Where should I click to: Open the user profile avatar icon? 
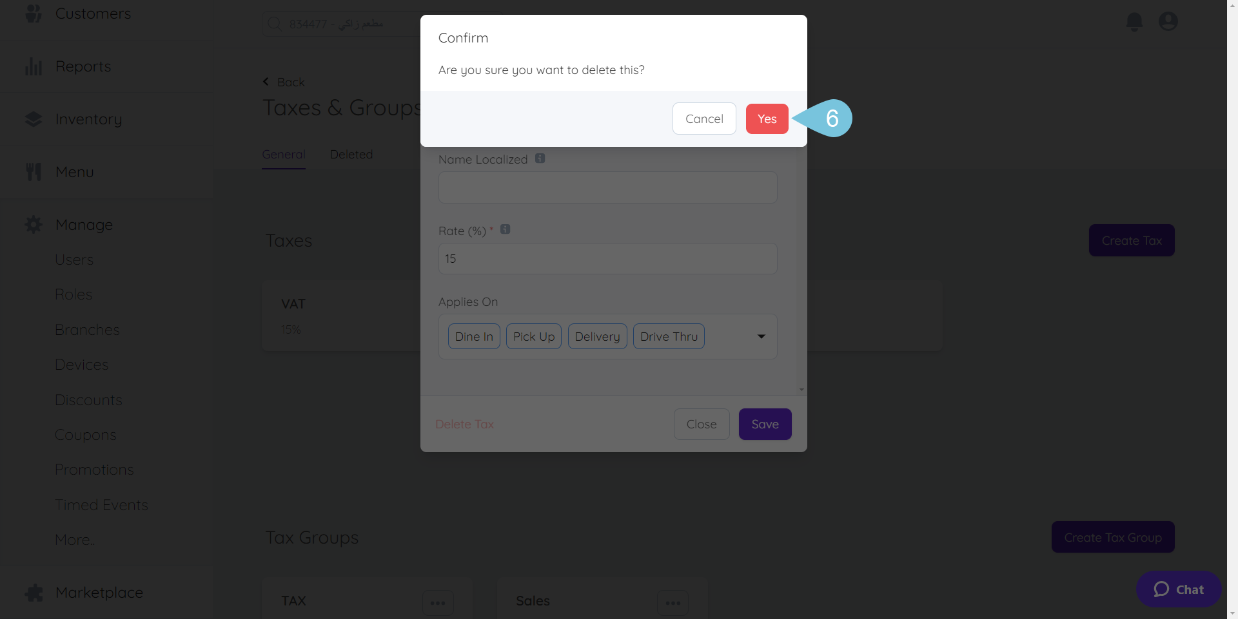click(1168, 21)
